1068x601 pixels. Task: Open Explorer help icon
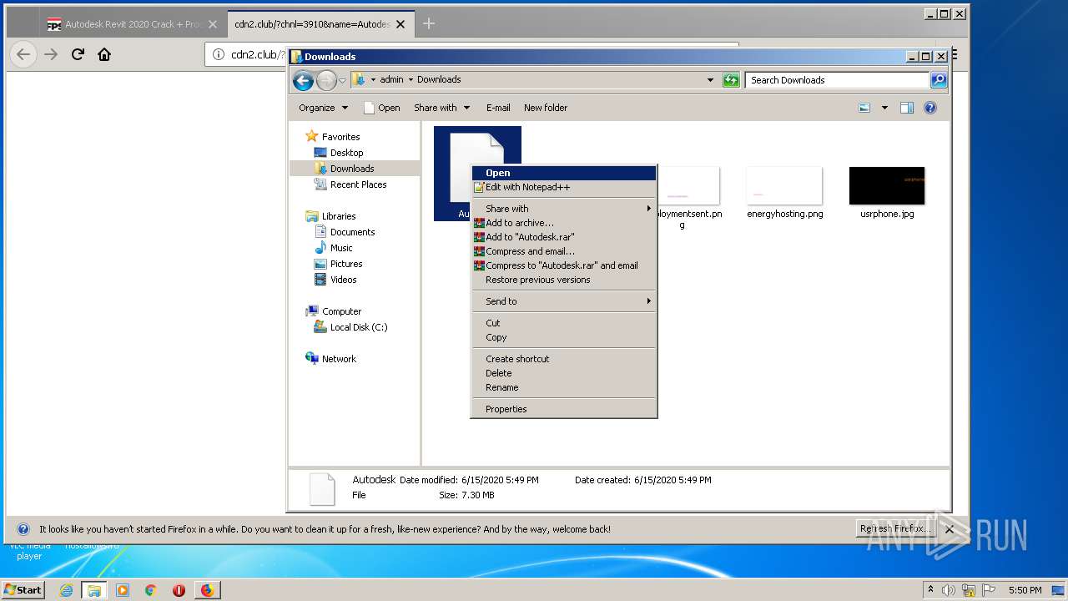pos(930,108)
